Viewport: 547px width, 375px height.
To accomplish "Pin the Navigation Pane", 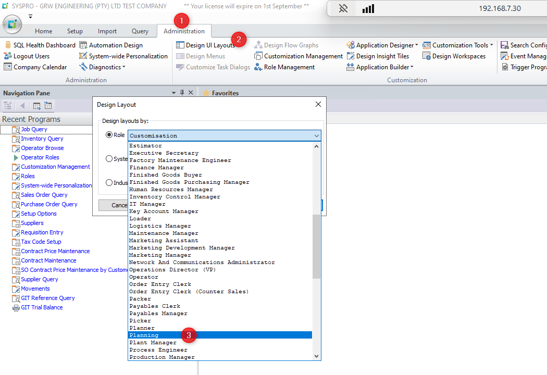I will [x=182, y=92].
